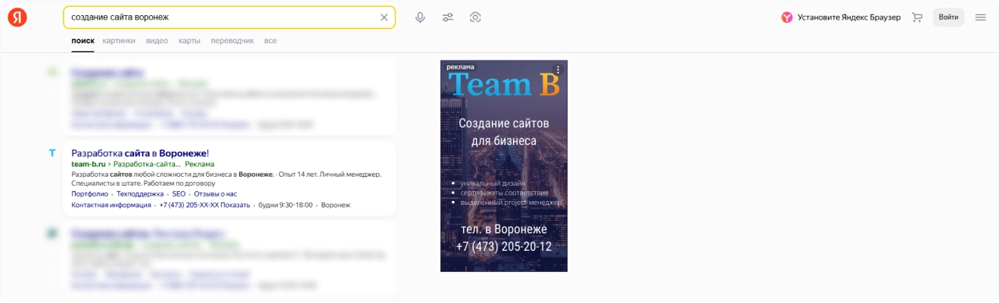Viewport: 999px width, 303px height.
Task: Click the team-b.ru domain link
Action: point(88,164)
